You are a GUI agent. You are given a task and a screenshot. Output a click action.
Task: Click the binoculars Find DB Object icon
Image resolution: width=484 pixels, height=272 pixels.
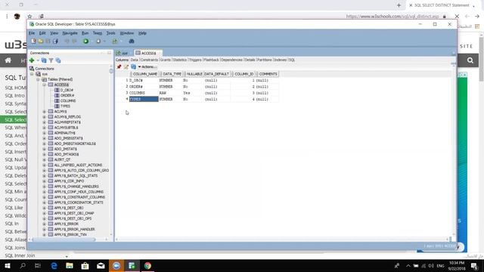pos(132,41)
